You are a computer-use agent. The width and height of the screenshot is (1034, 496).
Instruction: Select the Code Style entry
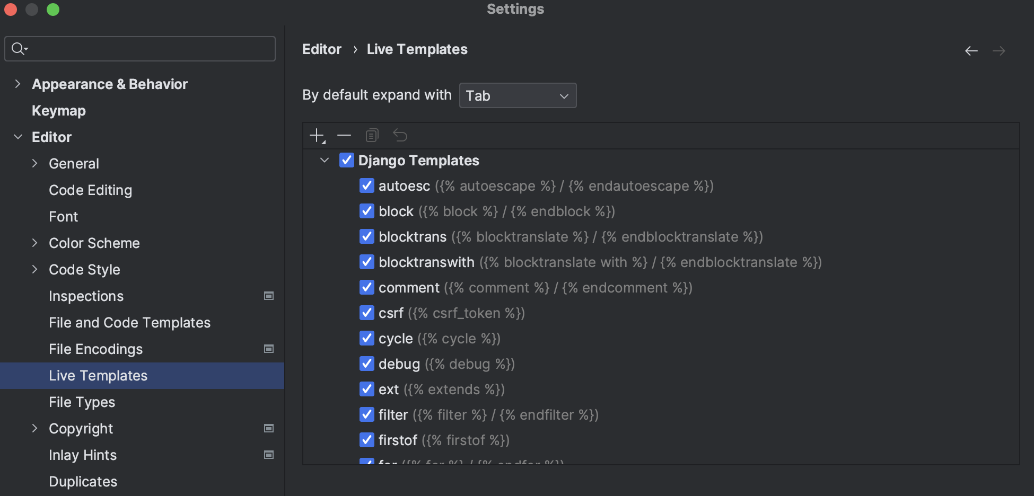(x=84, y=270)
